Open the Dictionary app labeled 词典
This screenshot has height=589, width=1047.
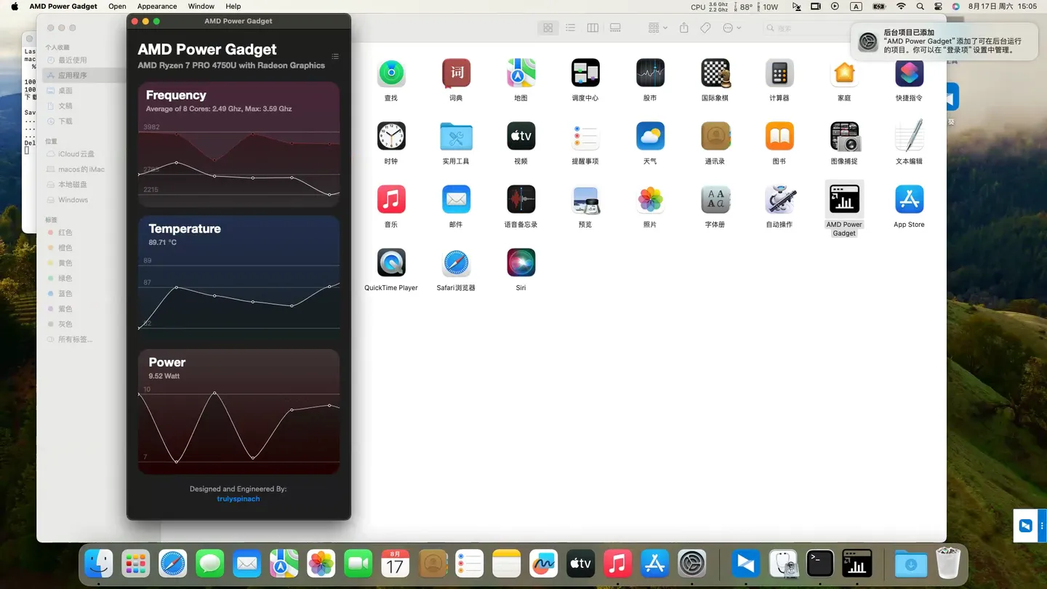coord(456,73)
